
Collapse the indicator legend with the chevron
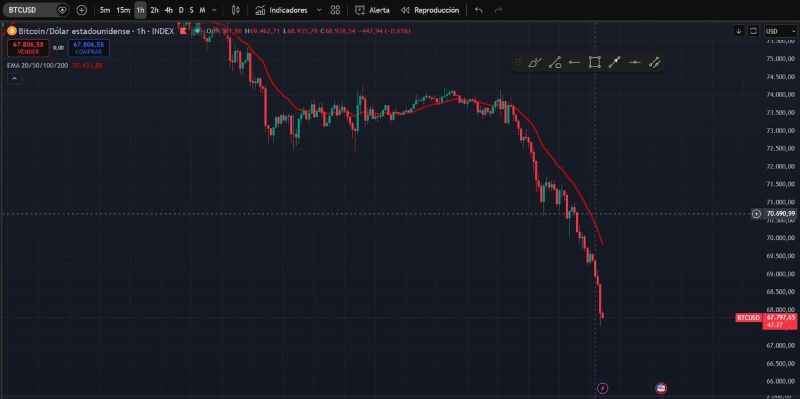[15, 79]
